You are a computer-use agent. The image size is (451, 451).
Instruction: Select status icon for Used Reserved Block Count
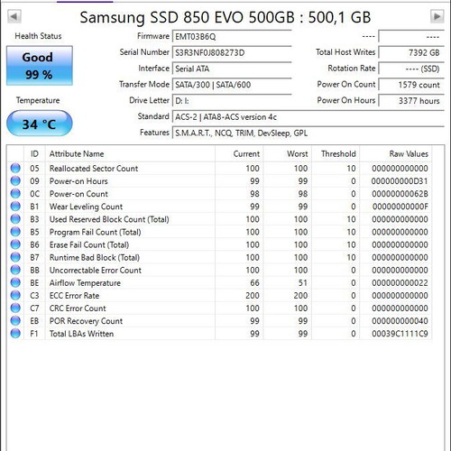point(15,219)
